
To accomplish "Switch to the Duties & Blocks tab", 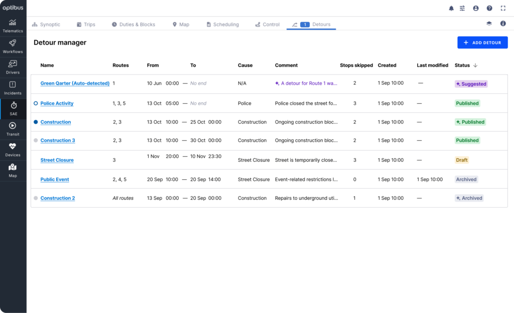I will coord(134,24).
